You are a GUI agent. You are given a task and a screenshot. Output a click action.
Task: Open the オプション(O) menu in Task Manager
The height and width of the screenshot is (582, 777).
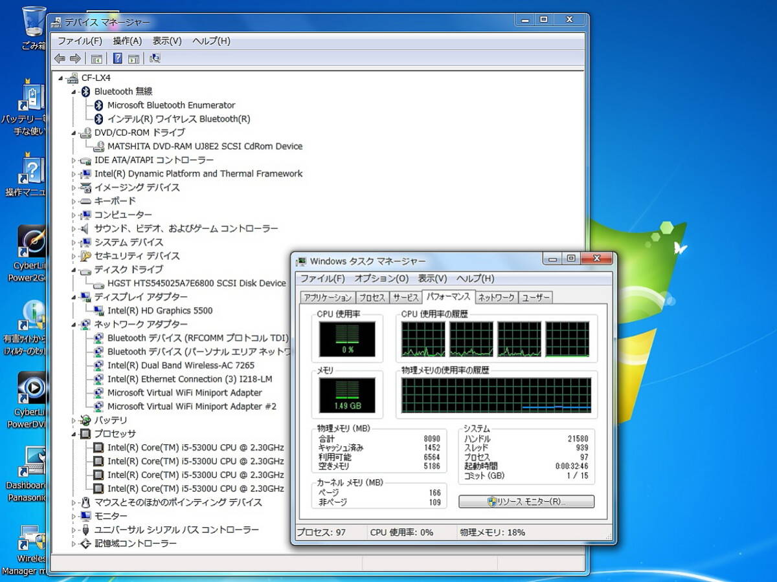381,279
